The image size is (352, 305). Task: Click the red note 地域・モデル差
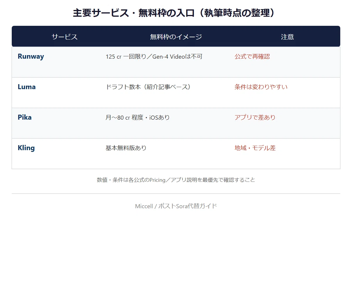[255, 148]
